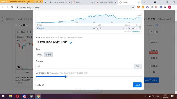Click the unfilled leverage slider track
The height and width of the screenshot is (99, 177).
104,76
